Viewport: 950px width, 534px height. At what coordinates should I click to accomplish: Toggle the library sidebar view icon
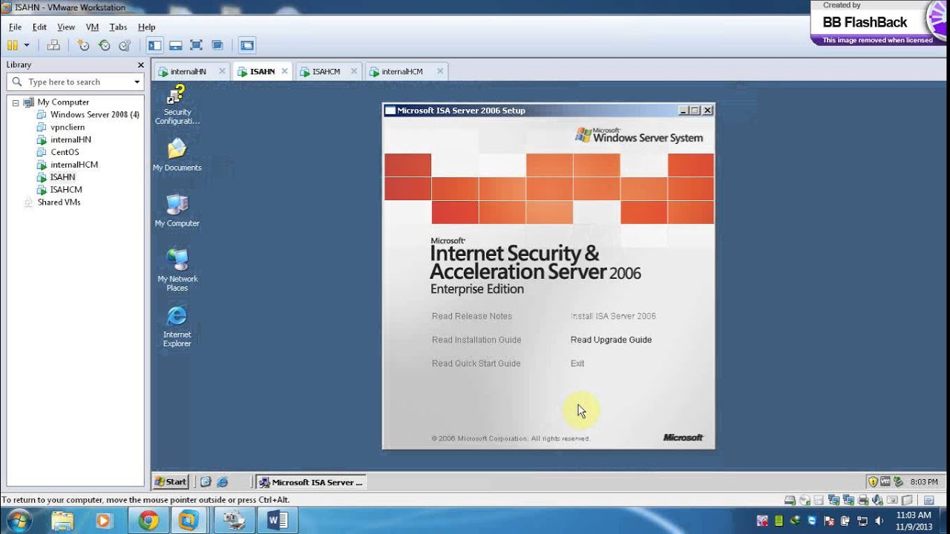(x=154, y=45)
